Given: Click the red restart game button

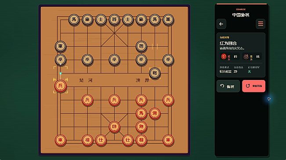Looking at the screenshot, I should coord(254,86).
